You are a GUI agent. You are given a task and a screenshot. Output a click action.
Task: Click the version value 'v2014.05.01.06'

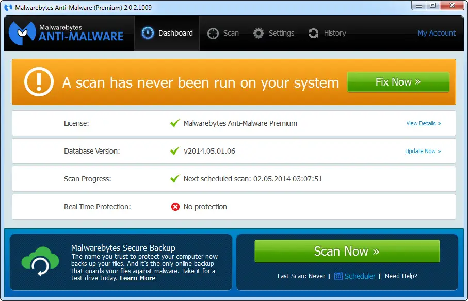point(209,151)
